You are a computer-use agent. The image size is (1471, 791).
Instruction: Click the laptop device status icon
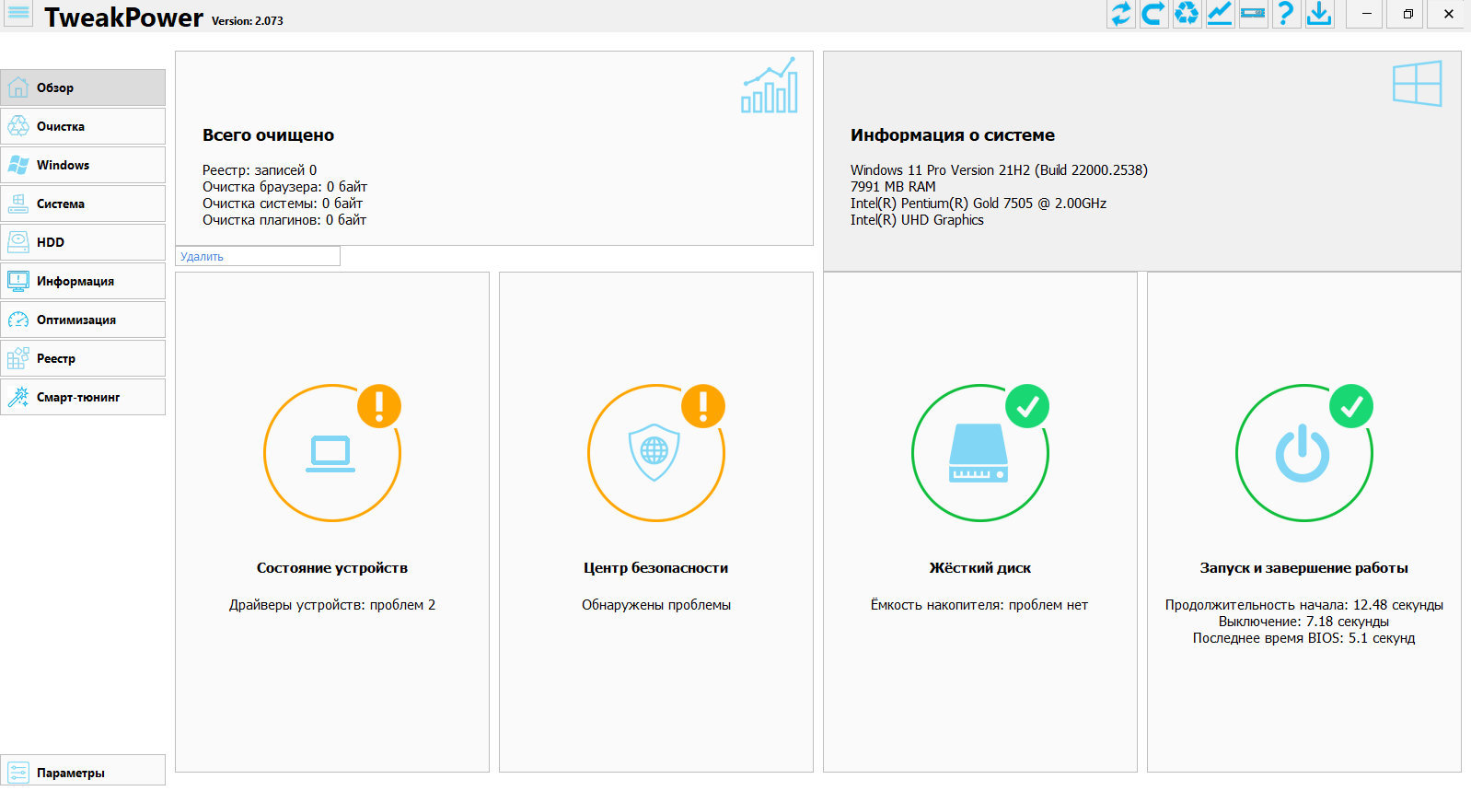330,454
